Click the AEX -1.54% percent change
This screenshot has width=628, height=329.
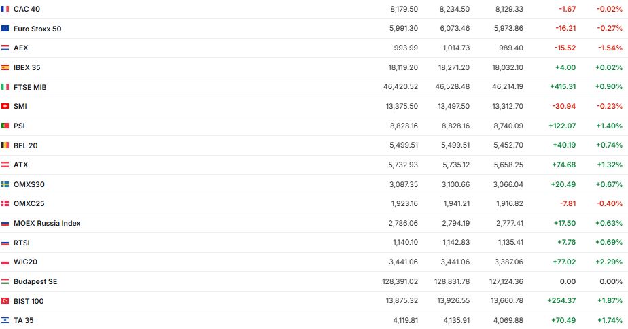coord(610,48)
